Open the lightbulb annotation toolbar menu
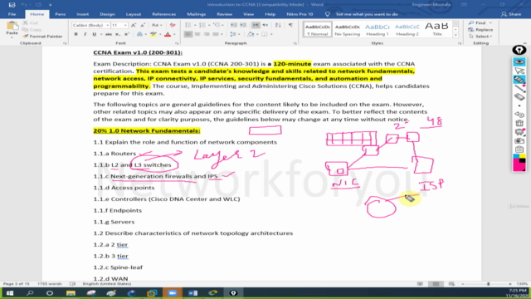This screenshot has width=531, height=299. point(519,50)
